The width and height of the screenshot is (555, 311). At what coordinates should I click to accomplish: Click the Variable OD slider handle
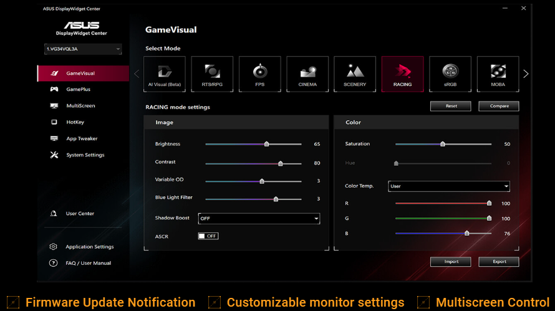click(262, 181)
